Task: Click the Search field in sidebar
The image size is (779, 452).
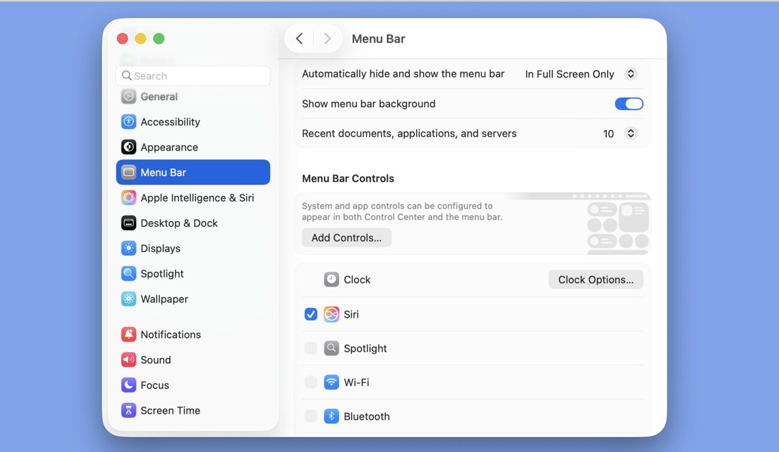Action: point(193,76)
